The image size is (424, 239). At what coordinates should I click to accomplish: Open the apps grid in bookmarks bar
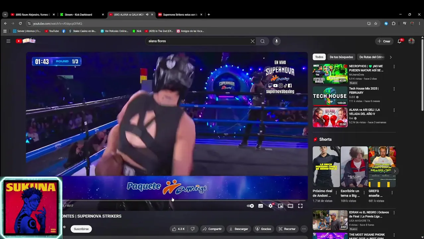pyautogui.click(x=5, y=31)
